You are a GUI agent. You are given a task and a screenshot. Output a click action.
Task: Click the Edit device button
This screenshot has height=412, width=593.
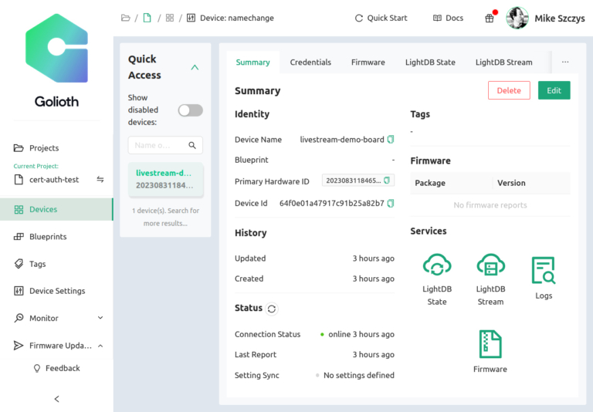pos(554,90)
